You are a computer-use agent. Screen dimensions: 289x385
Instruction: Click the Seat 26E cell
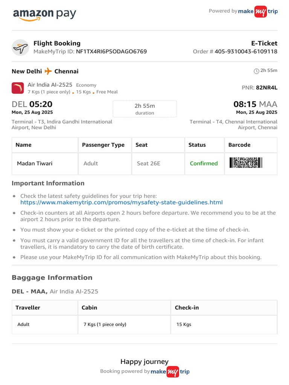click(149, 164)
